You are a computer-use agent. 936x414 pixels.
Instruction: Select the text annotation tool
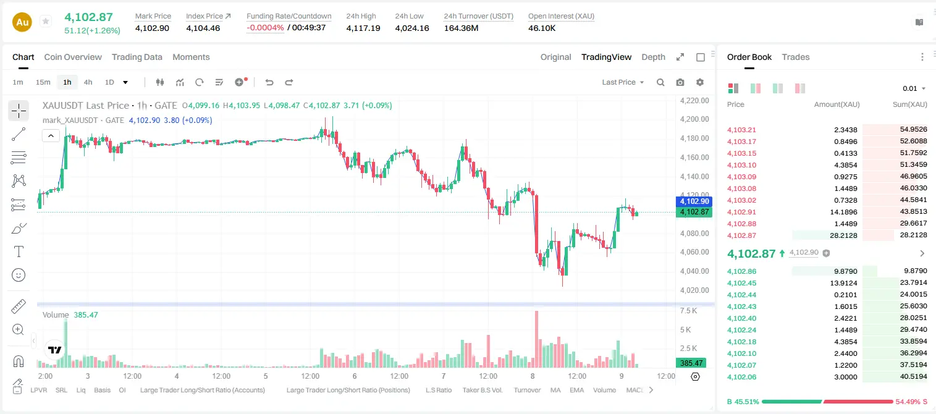pyautogui.click(x=19, y=251)
